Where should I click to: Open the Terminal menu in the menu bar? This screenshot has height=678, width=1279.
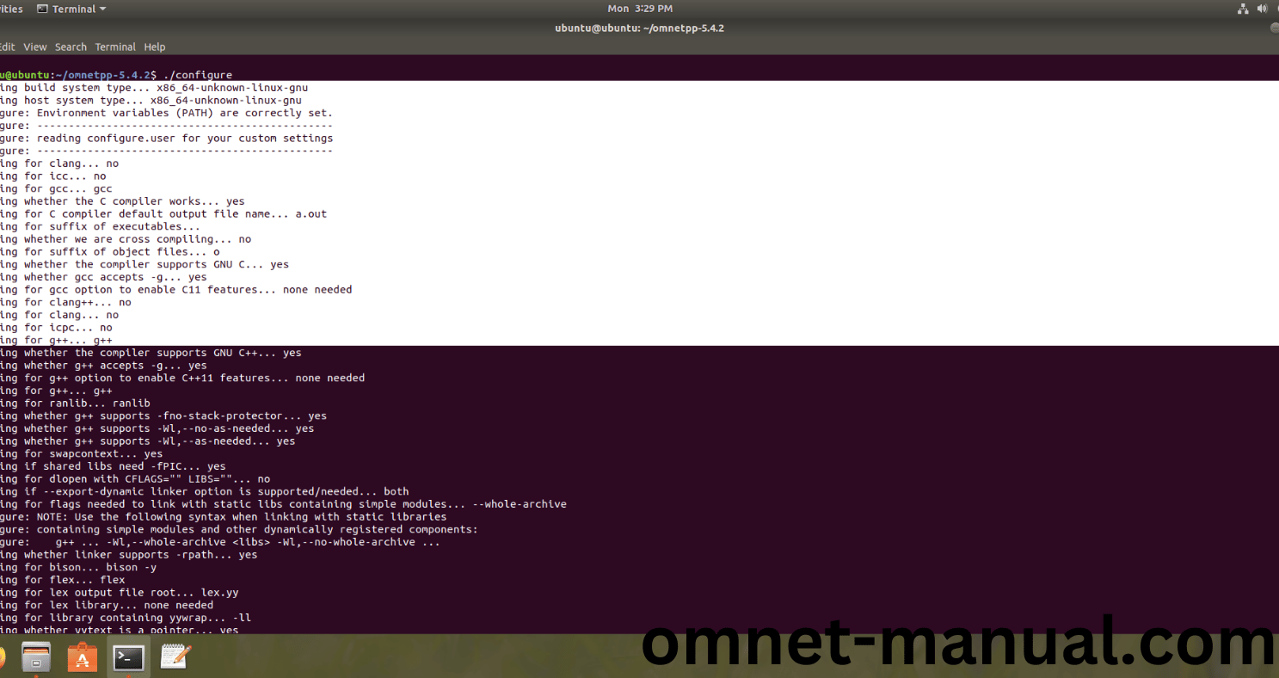pyautogui.click(x=115, y=47)
